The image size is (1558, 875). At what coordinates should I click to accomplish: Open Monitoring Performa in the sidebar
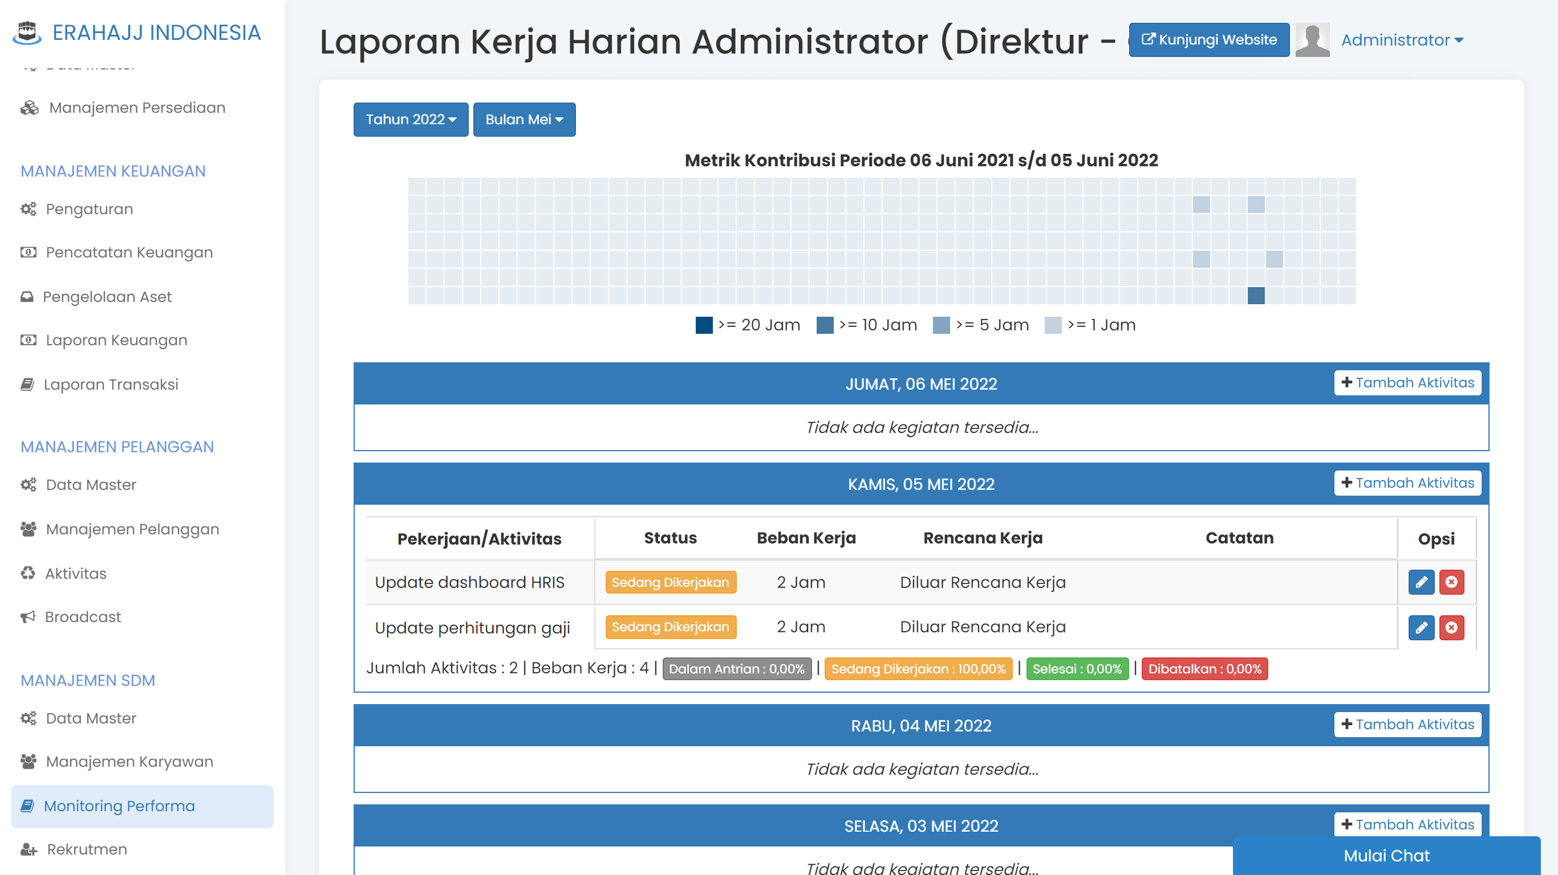pyautogui.click(x=119, y=806)
